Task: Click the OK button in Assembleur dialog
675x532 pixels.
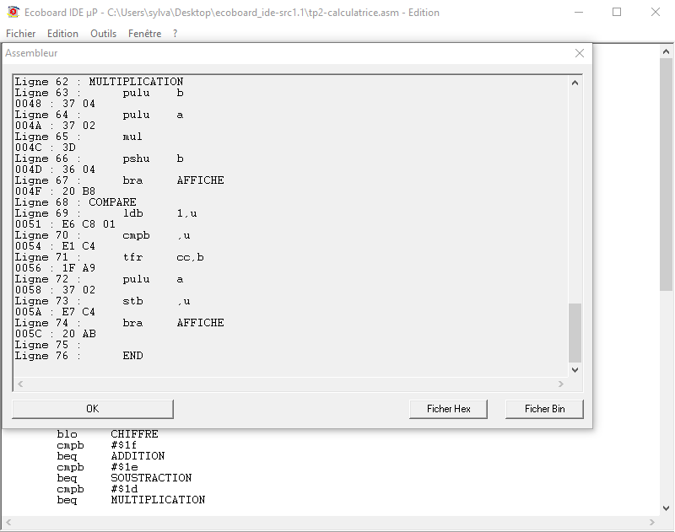Action: click(x=93, y=409)
